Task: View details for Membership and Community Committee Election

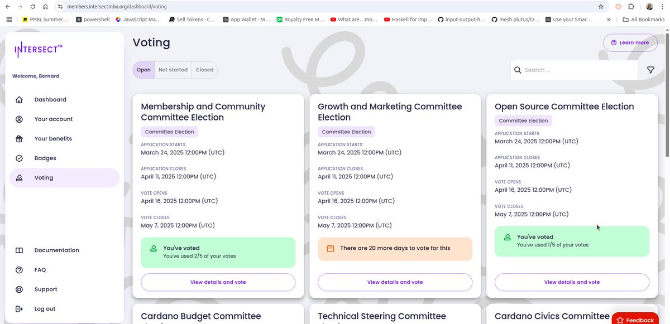Action: click(x=218, y=282)
